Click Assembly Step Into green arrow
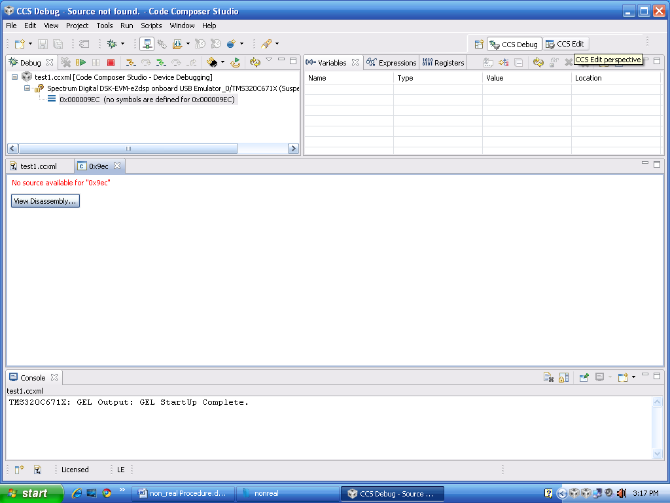This screenshot has height=503, width=670. tap(161, 62)
